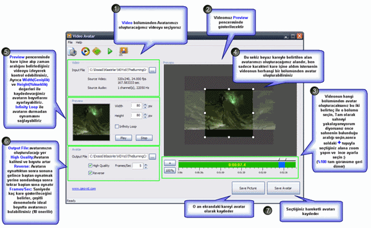Enable the Infinity Loop checkbox

click(117, 126)
